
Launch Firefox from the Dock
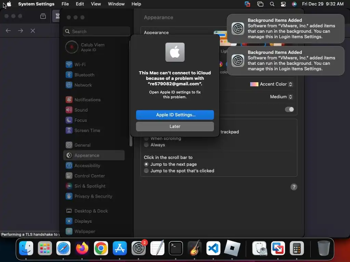click(82, 248)
